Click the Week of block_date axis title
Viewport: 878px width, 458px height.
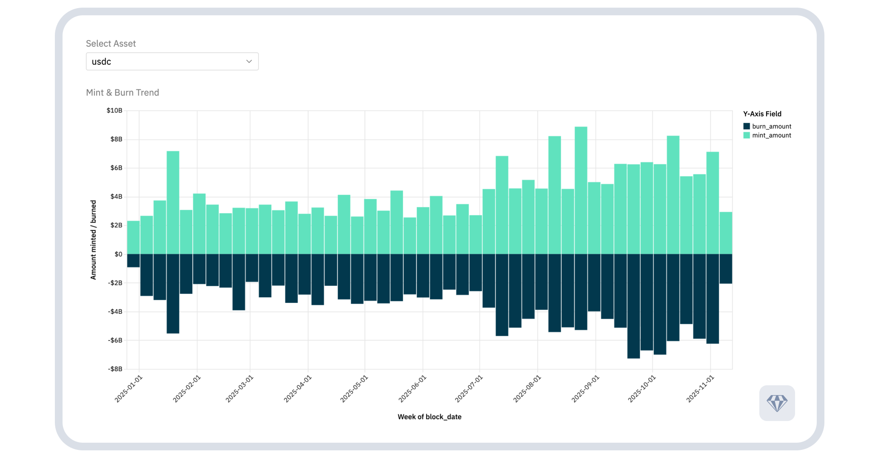[x=429, y=417]
